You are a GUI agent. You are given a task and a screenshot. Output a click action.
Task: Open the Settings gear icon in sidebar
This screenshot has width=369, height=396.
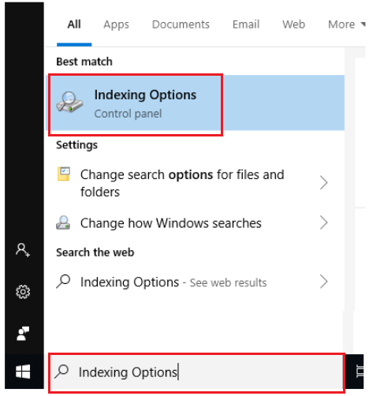pyautogui.click(x=23, y=292)
